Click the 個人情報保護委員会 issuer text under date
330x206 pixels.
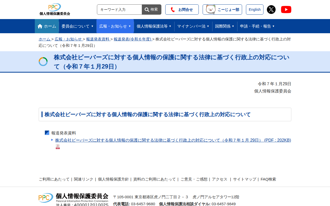273,91
